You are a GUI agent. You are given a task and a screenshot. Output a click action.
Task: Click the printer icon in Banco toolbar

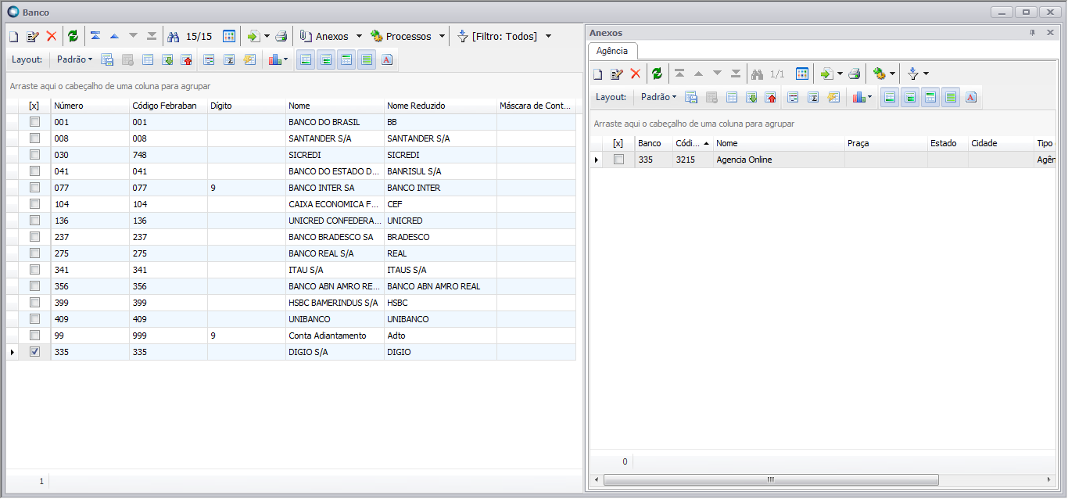tap(281, 36)
